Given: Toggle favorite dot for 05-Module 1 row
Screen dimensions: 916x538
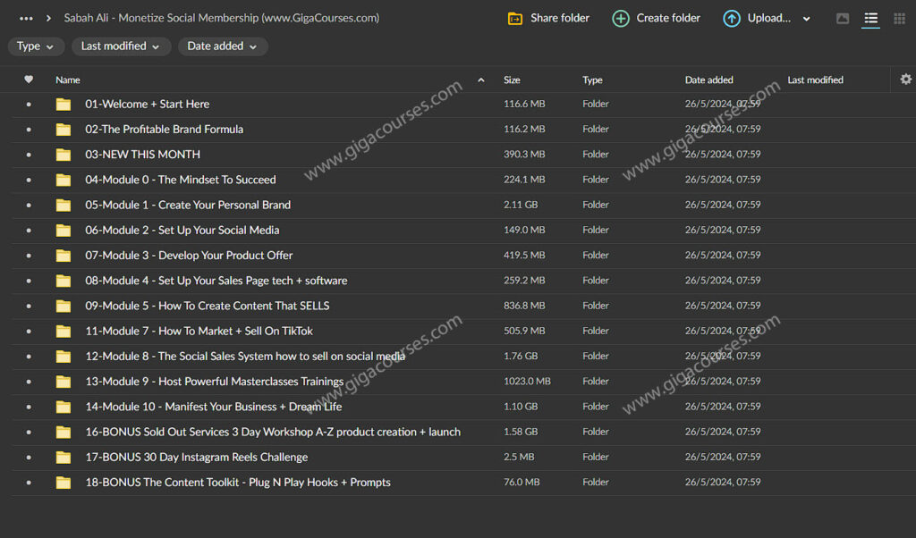Looking at the screenshot, I should (28, 205).
